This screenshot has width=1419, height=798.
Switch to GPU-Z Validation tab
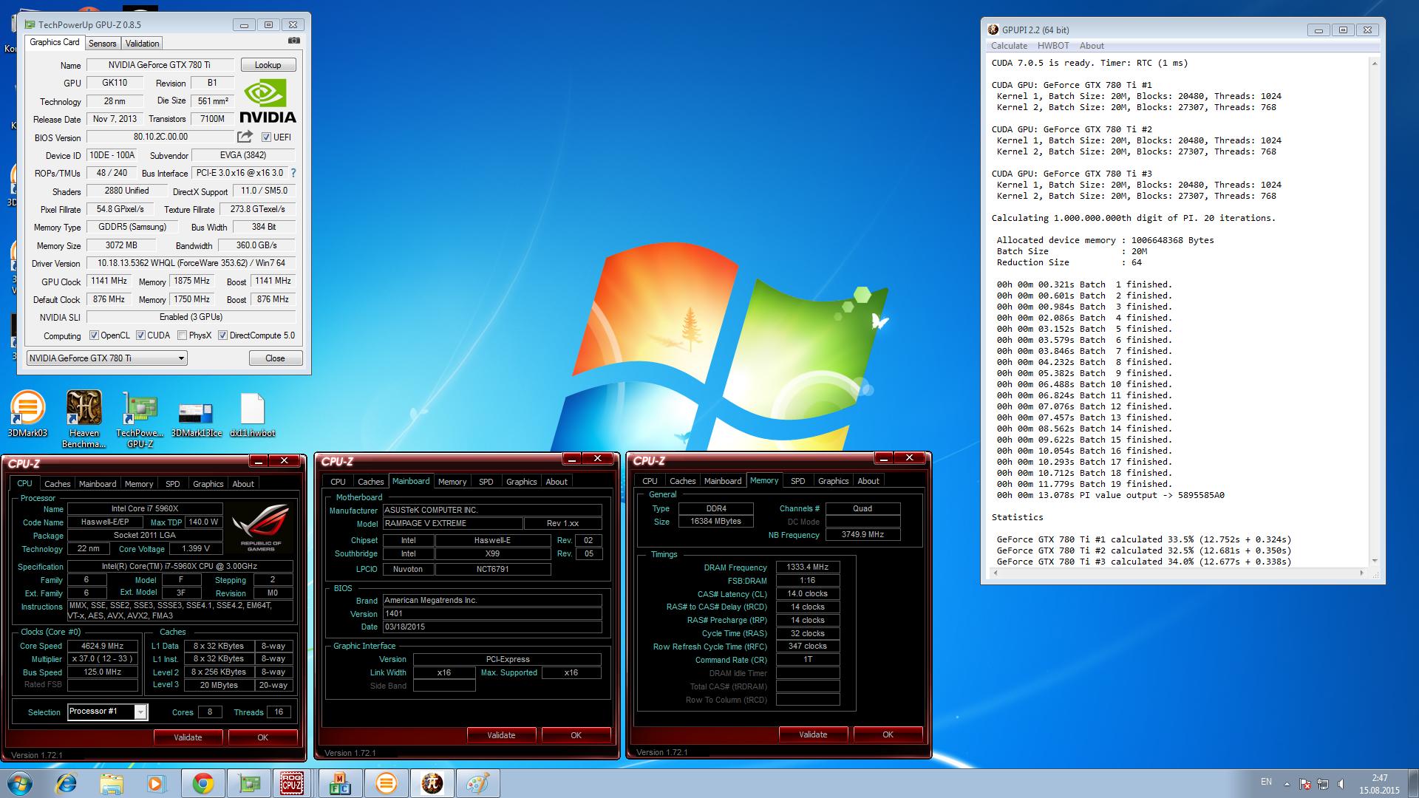click(142, 44)
